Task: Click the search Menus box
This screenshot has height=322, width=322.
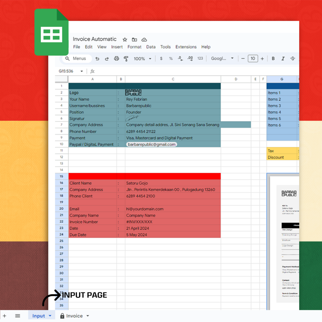Action: [77, 59]
